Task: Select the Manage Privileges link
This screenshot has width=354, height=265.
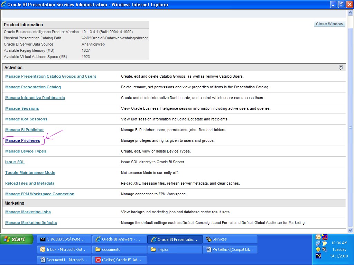Action: [x=22, y=141]
